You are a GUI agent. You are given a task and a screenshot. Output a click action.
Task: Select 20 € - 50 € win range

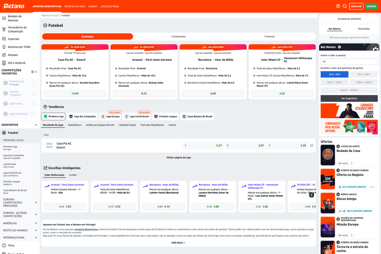(x=334, y=74)
